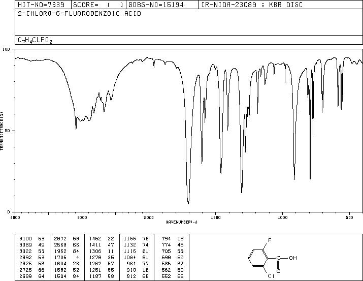Click the sharp peak bottom near 910

pos(294,178)
